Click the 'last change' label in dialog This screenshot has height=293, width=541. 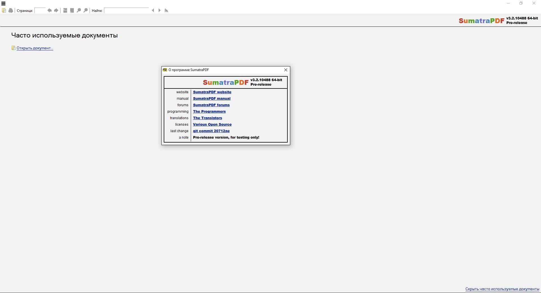click(x=179, y=131)
